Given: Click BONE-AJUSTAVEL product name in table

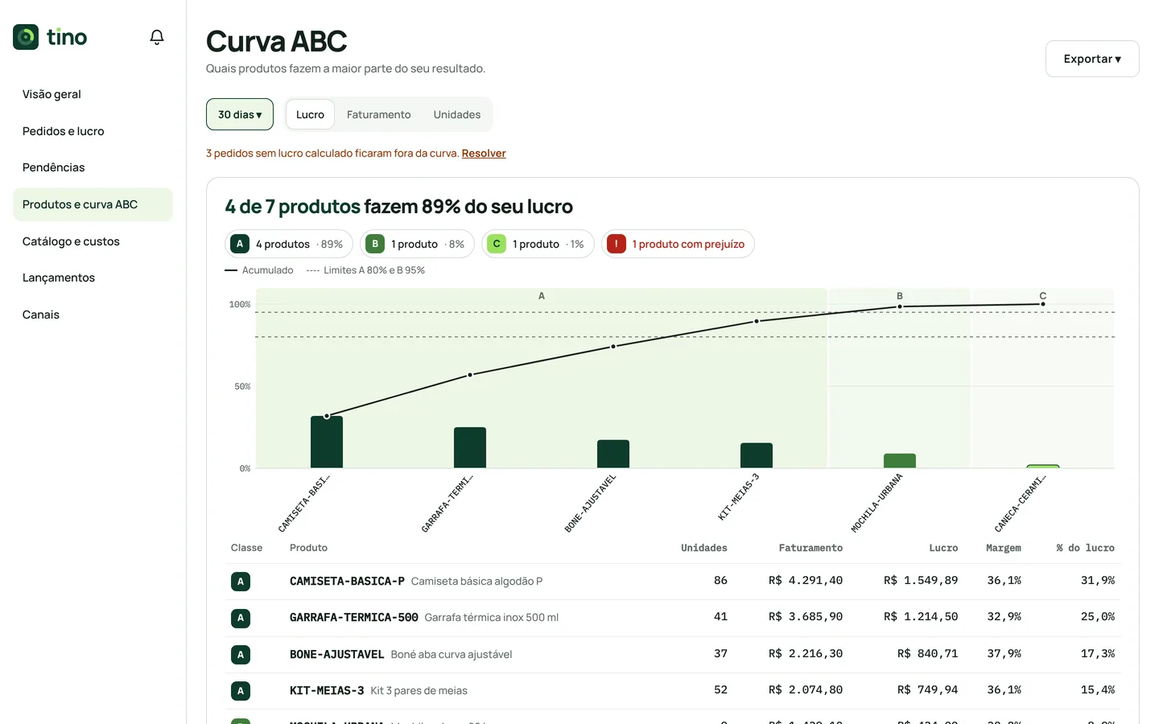Looking at the screenshot, I should click(x=336, y=654).
